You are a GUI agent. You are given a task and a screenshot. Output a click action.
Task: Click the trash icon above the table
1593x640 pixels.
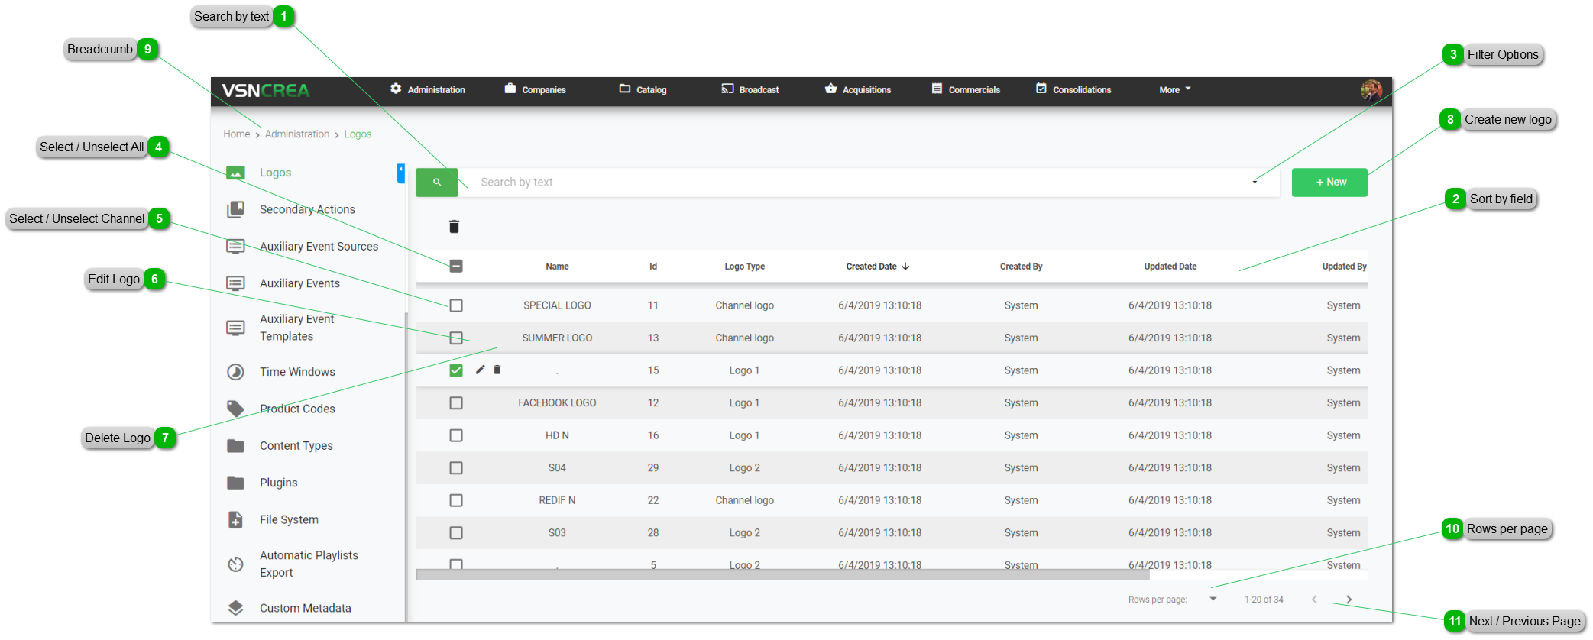[454, 226]
